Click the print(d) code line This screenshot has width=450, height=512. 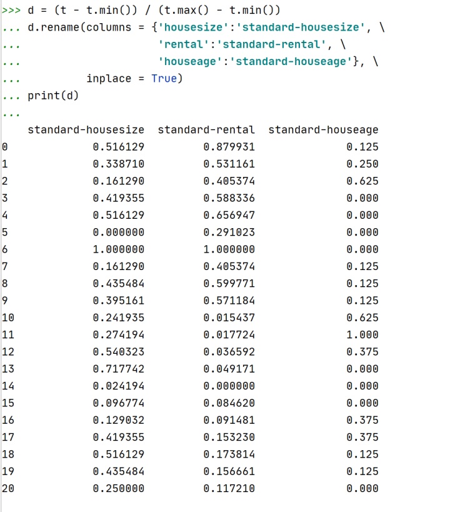point(53,96)
